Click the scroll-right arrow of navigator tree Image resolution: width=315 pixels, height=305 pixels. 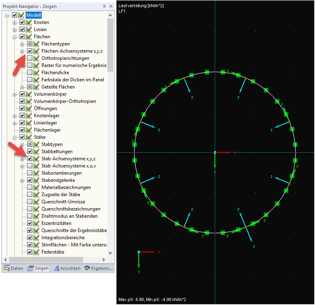pyautogui.click(x=104, y=260)
